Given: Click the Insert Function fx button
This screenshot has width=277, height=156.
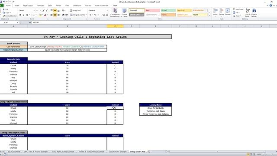Looking at the screenshot, I should pyautogui.click(x=30, y=23).
